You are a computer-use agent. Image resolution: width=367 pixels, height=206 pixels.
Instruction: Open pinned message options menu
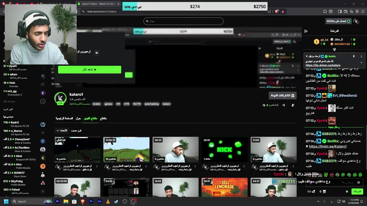(361, 56)
